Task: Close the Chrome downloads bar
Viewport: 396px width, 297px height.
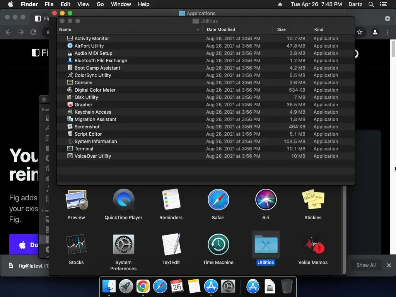Action: coord(389,265)
